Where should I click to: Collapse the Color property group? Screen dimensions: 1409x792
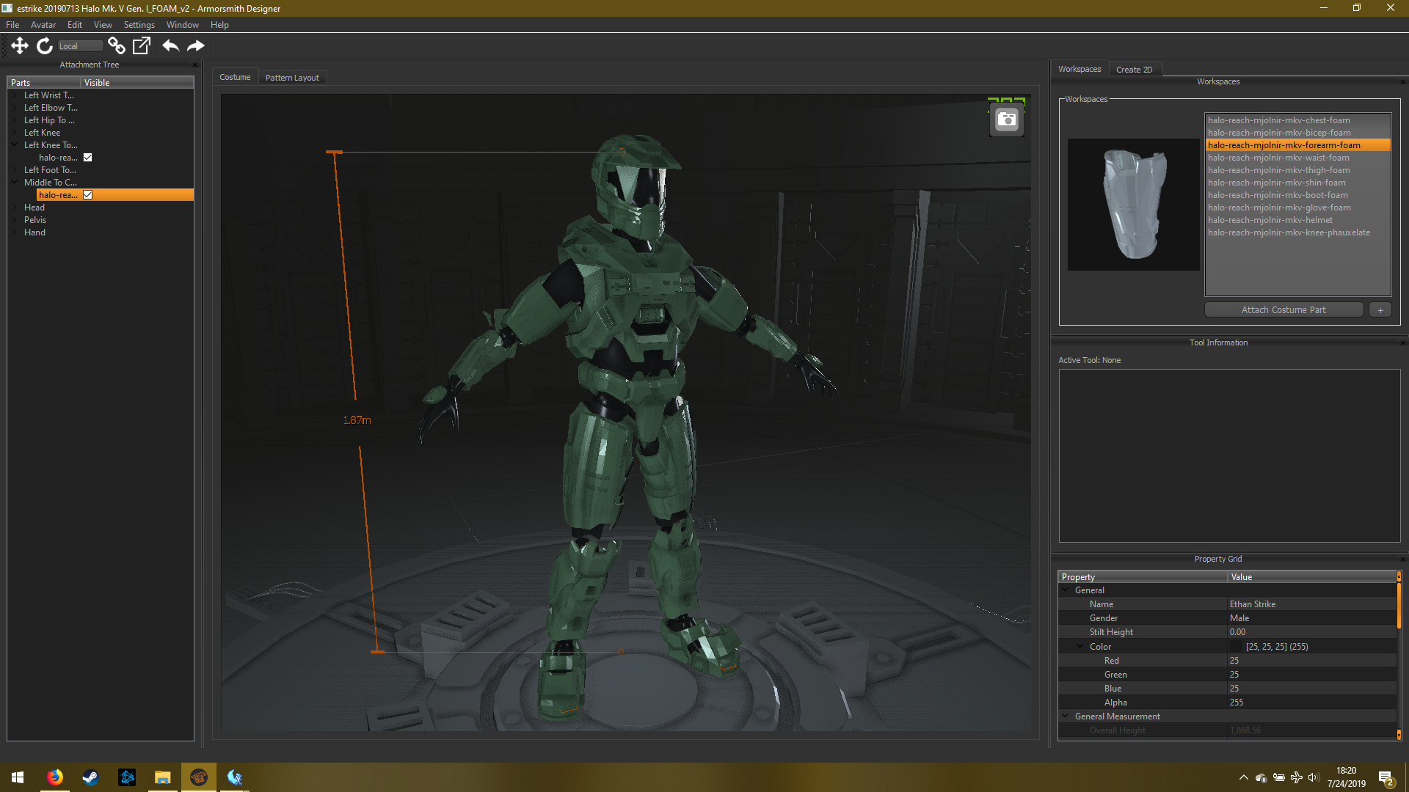tap(1080, 646)
